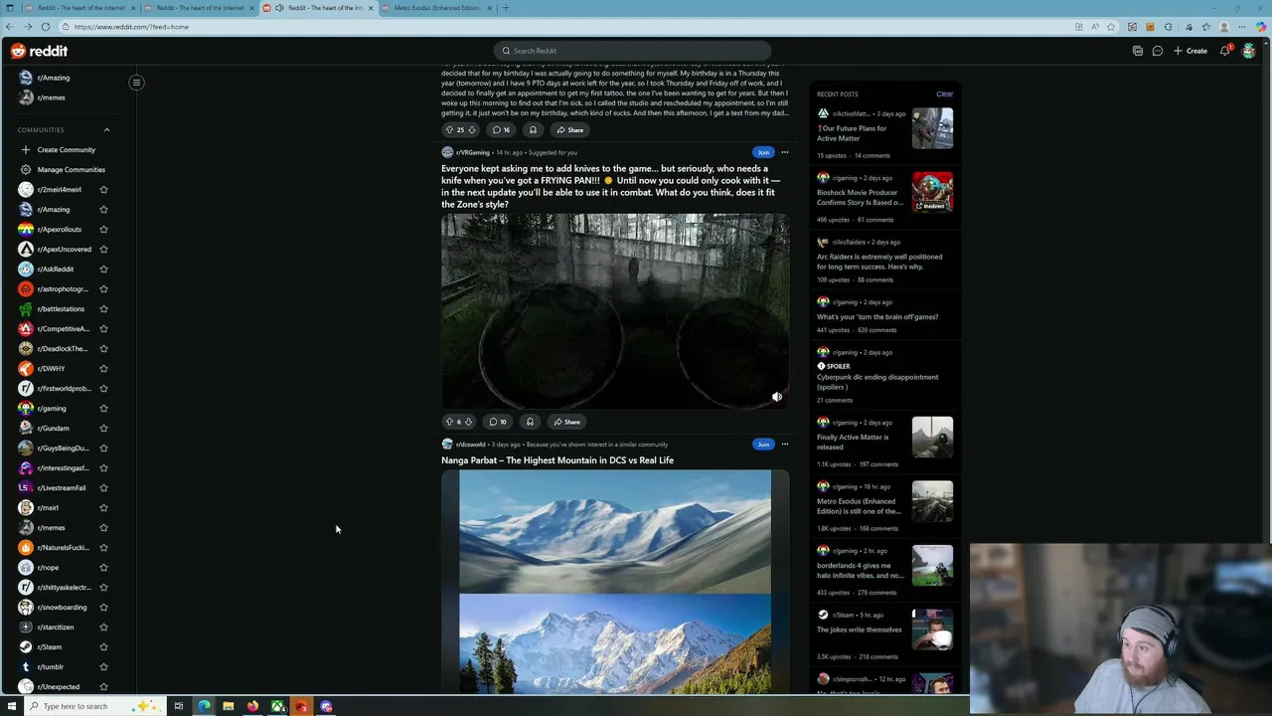
Task: Focus the Search Reddit field
Action: (632, 51)
